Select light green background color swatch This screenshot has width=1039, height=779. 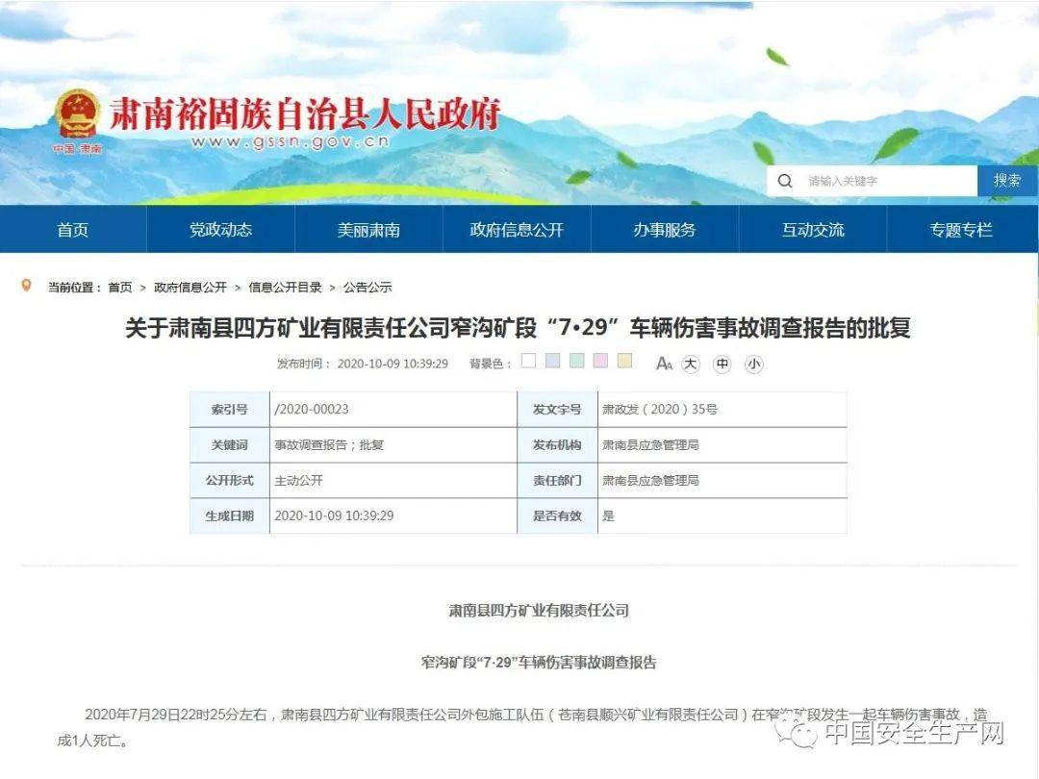[x=576, y=362]
